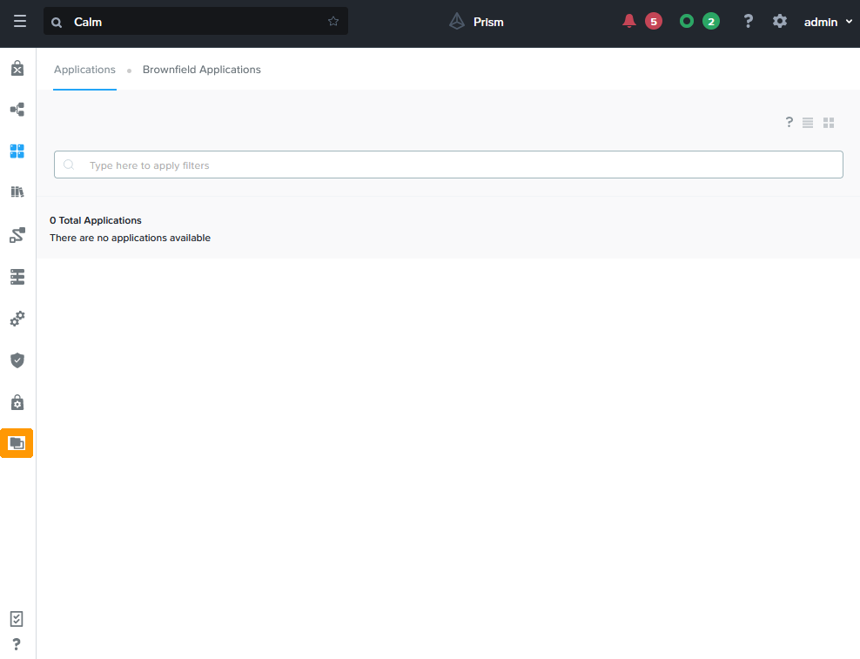860x659 pixels.
Task: Open Marketplace shopping bag icon in sidebar
Action: coord(17,68)
